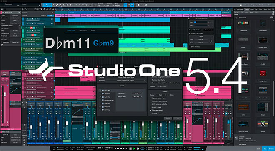Open the Resolution dropdown
This screenshot has height=151, width=275.
[137, 93]
